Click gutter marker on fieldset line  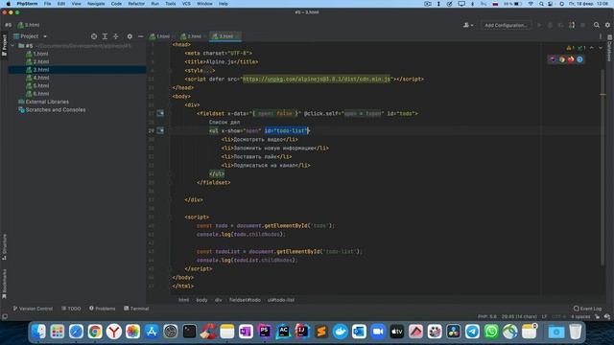160,113
